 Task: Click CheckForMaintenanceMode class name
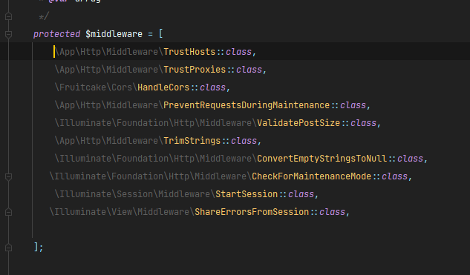click(x=311, y=176)
